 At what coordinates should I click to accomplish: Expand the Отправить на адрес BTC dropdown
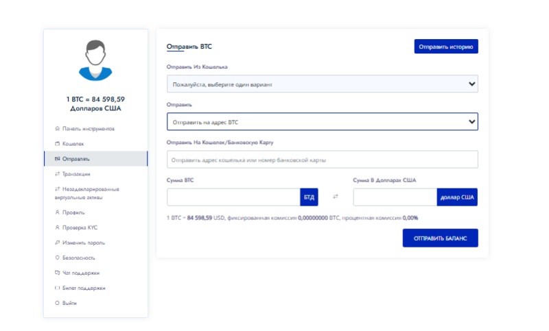(322, 121)
